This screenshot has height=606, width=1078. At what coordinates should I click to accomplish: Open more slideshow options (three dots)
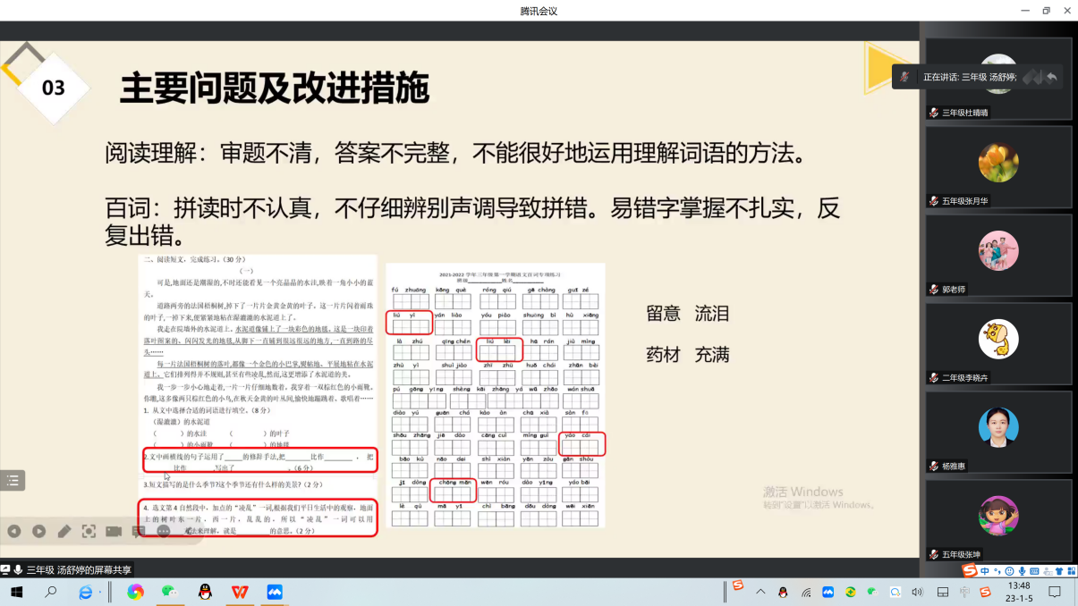click(164, 531)
